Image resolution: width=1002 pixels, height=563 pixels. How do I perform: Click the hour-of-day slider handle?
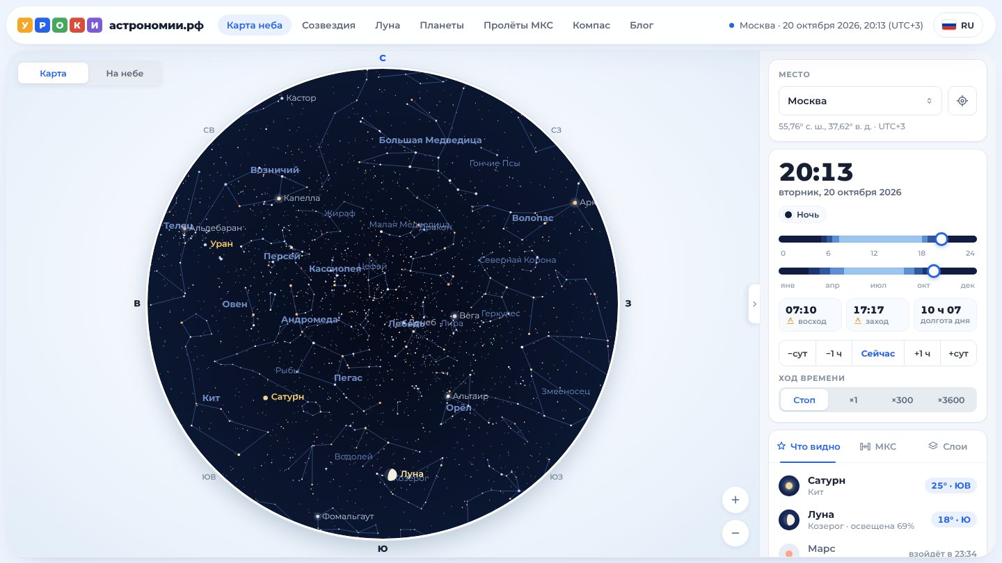pyautogui.click(x=941, y=239)
